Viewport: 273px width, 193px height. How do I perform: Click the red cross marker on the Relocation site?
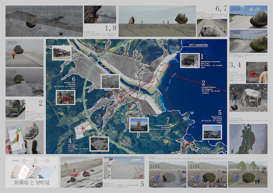click(83, 128)
